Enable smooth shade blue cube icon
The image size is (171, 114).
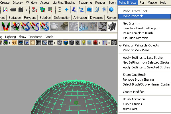click(66, 43)
